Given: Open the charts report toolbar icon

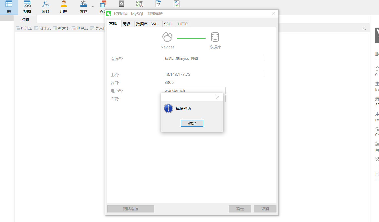Looking at the screenshot, I should coord(177,4).
